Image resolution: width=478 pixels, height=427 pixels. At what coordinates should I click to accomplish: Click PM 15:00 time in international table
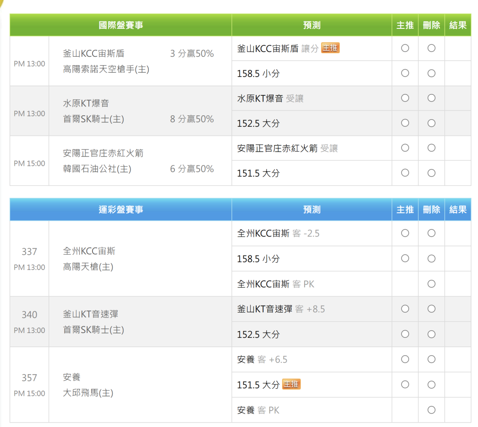click(x=29, y=164)
